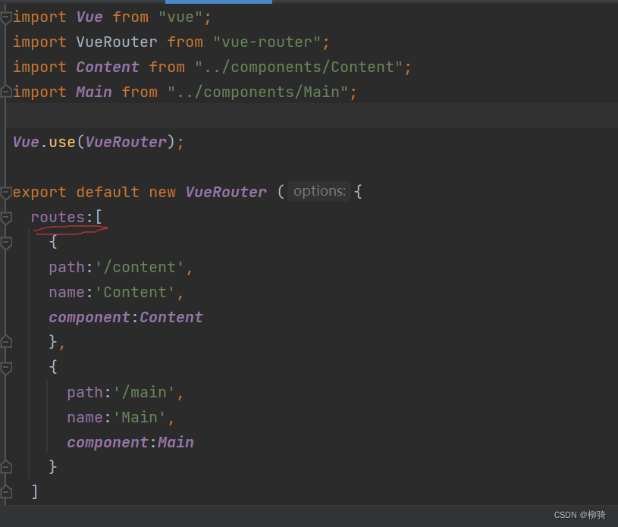The image size is (618, 527).
Task: Click '/main' path string
Action: [144, 392]
